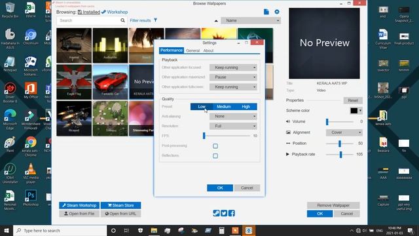Expand Scheme color dropdown arrow

(x=360, y=111)
